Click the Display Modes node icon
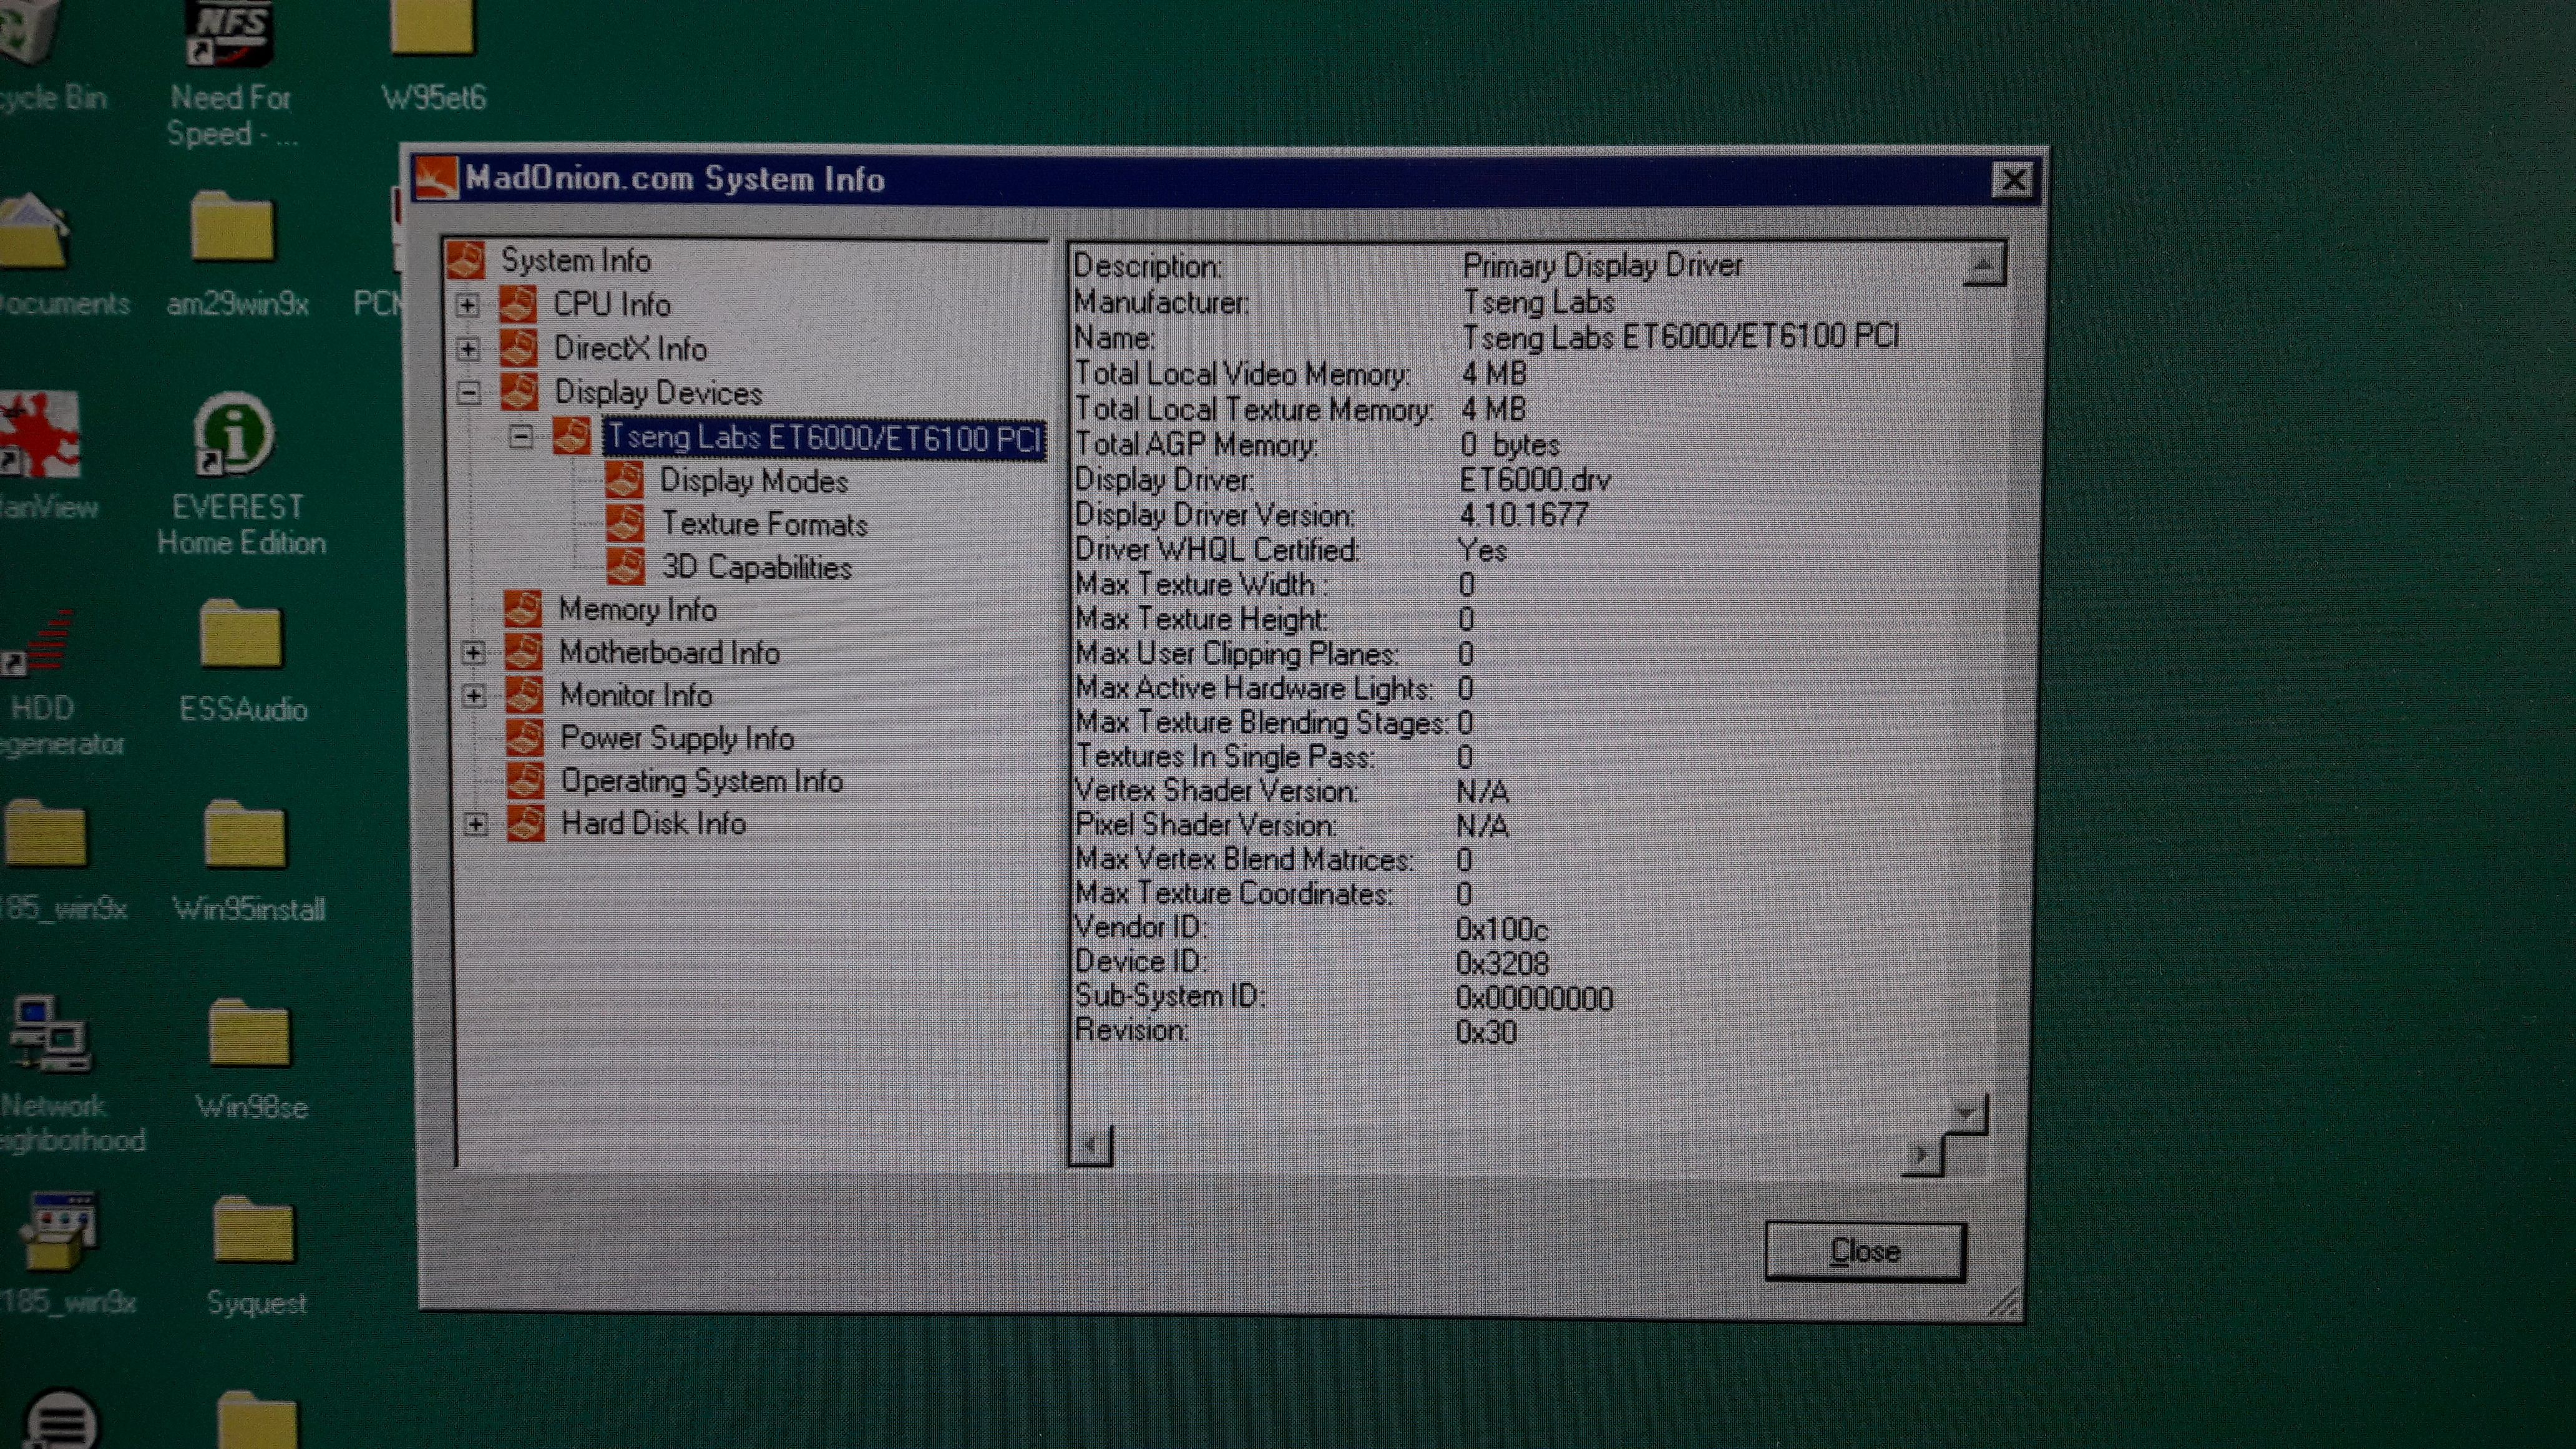Viewport: 2576px width, 1449px height. click(624, 481)
